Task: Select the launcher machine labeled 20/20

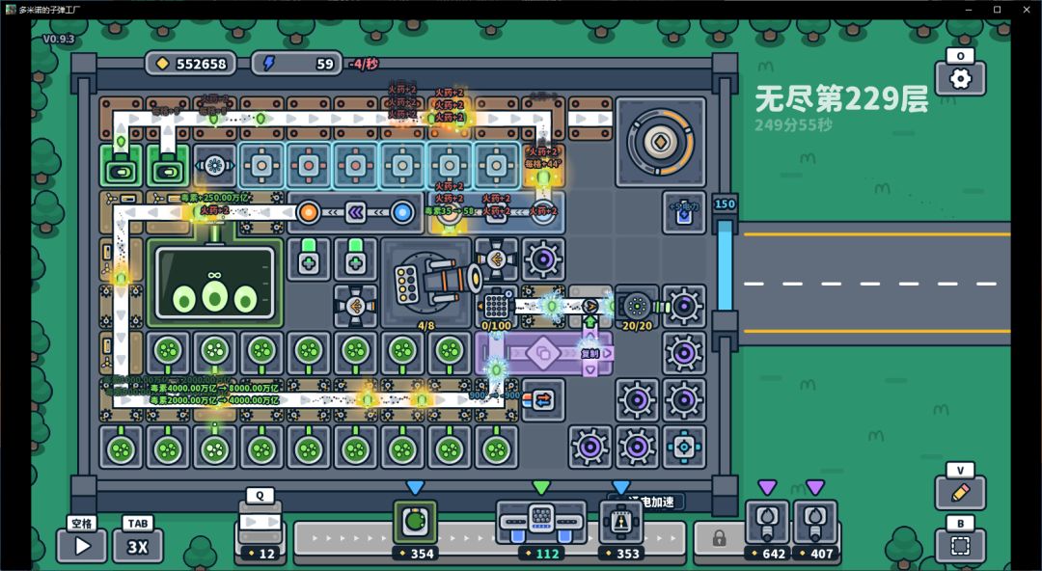Action: pos(637,306)
